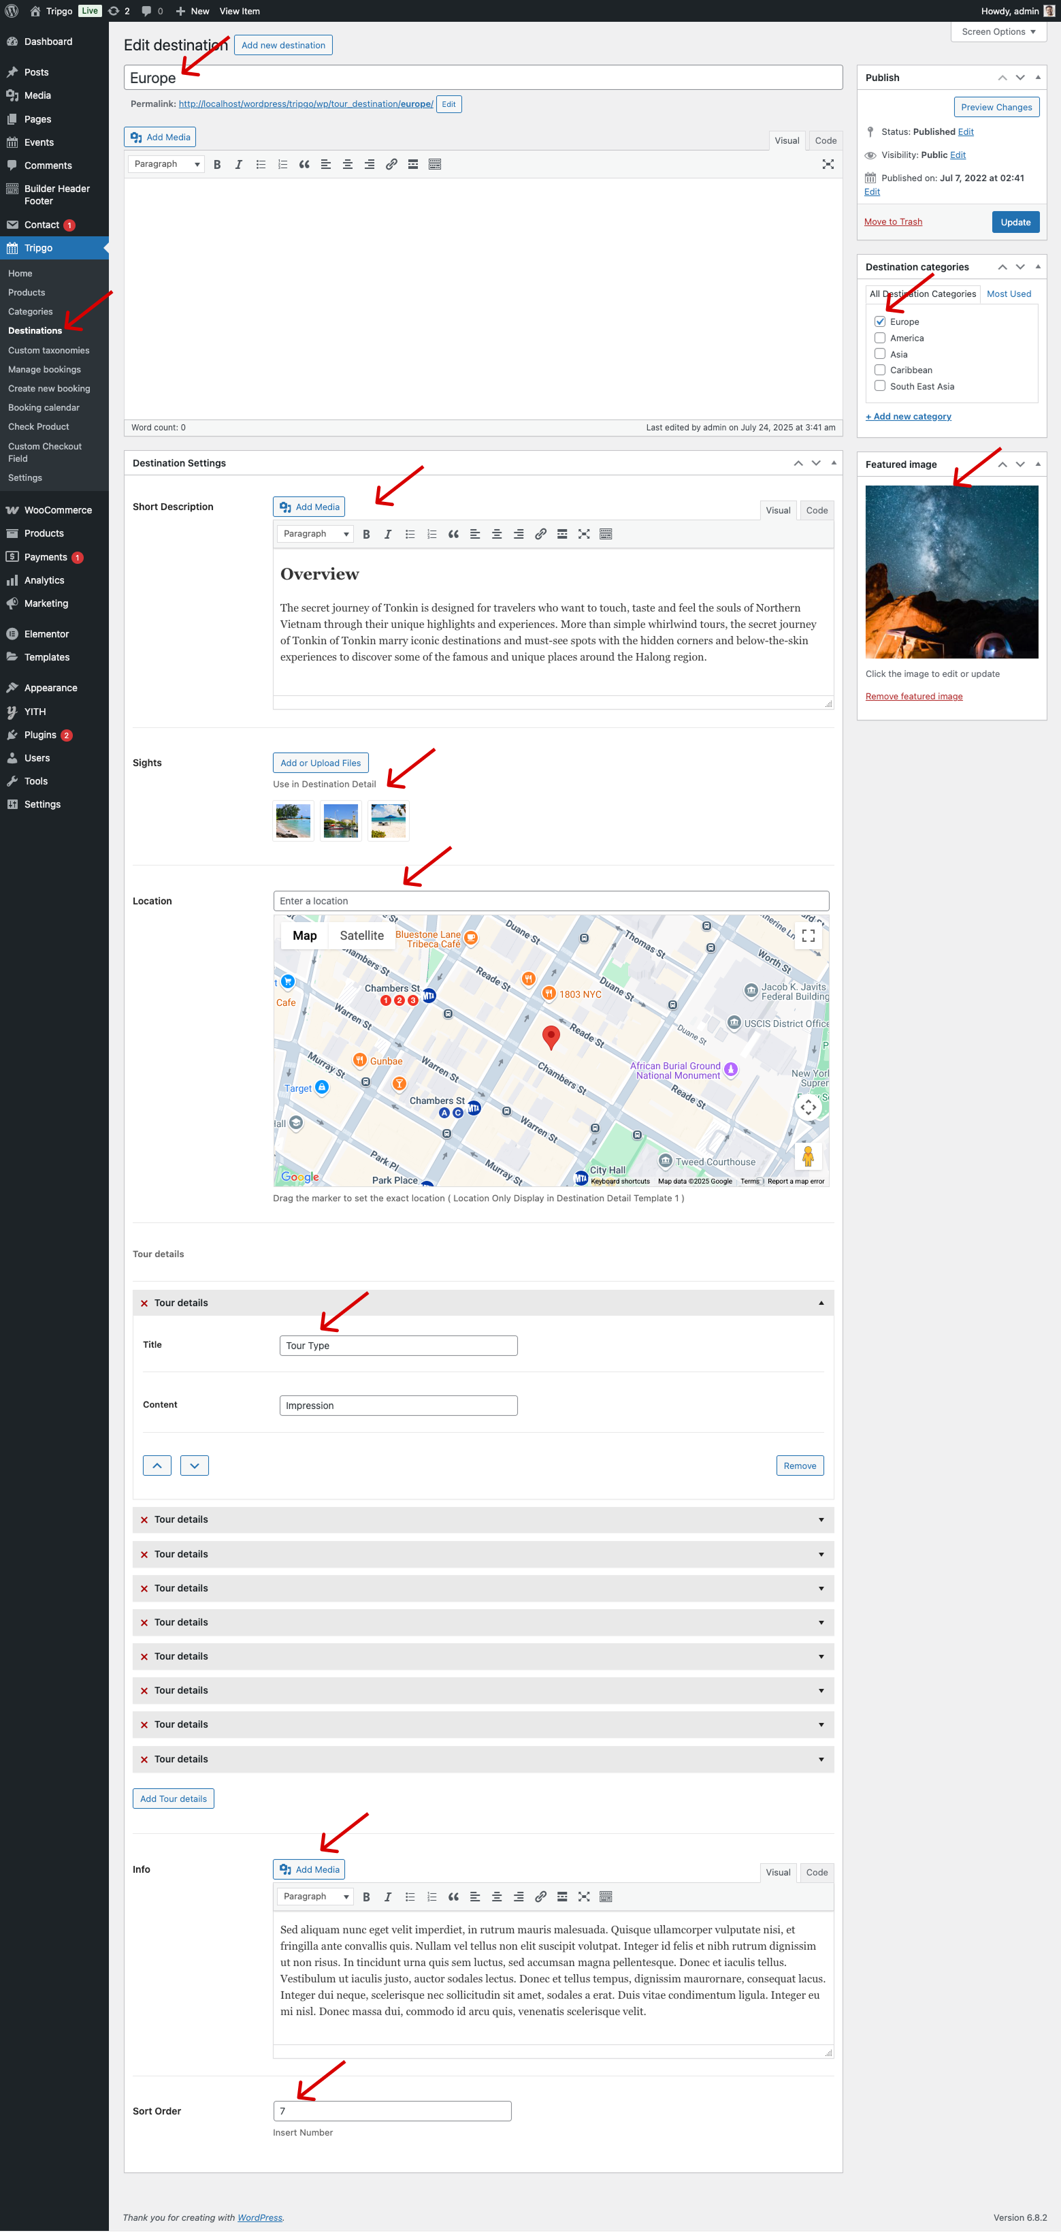Open Paragraph format dropdown in main editor

pyautogui.click(x=167, y=164)
